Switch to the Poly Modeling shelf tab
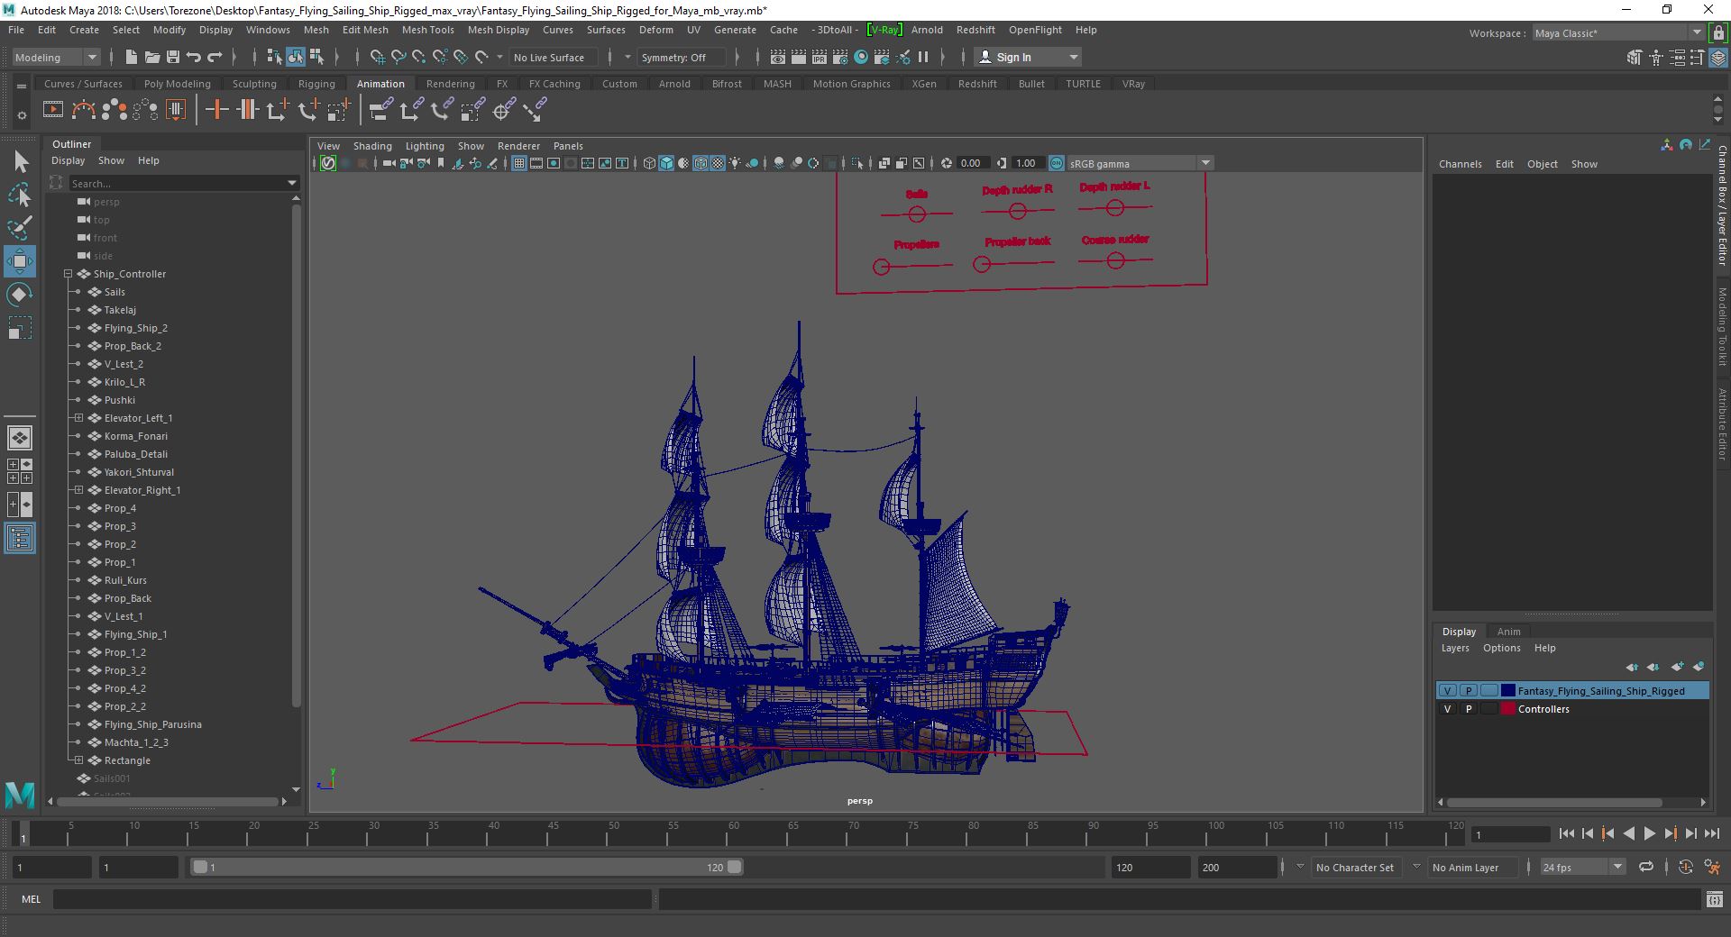 pos(177,84)
